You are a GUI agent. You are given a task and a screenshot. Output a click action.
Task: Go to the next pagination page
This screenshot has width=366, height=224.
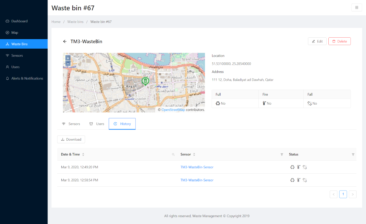coord(353,194)
